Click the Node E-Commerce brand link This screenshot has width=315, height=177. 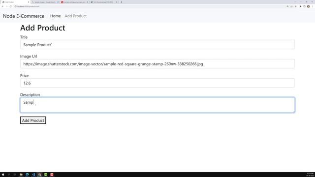coord(24,16)
